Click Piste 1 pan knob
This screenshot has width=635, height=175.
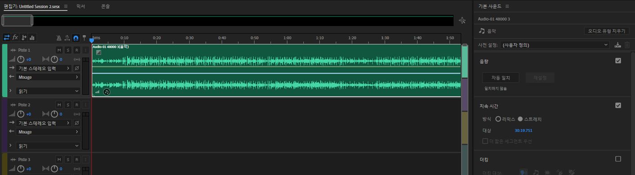54,59
